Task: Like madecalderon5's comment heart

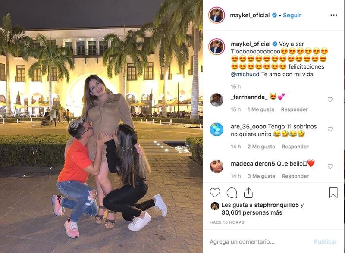Action: coord(330,166)
